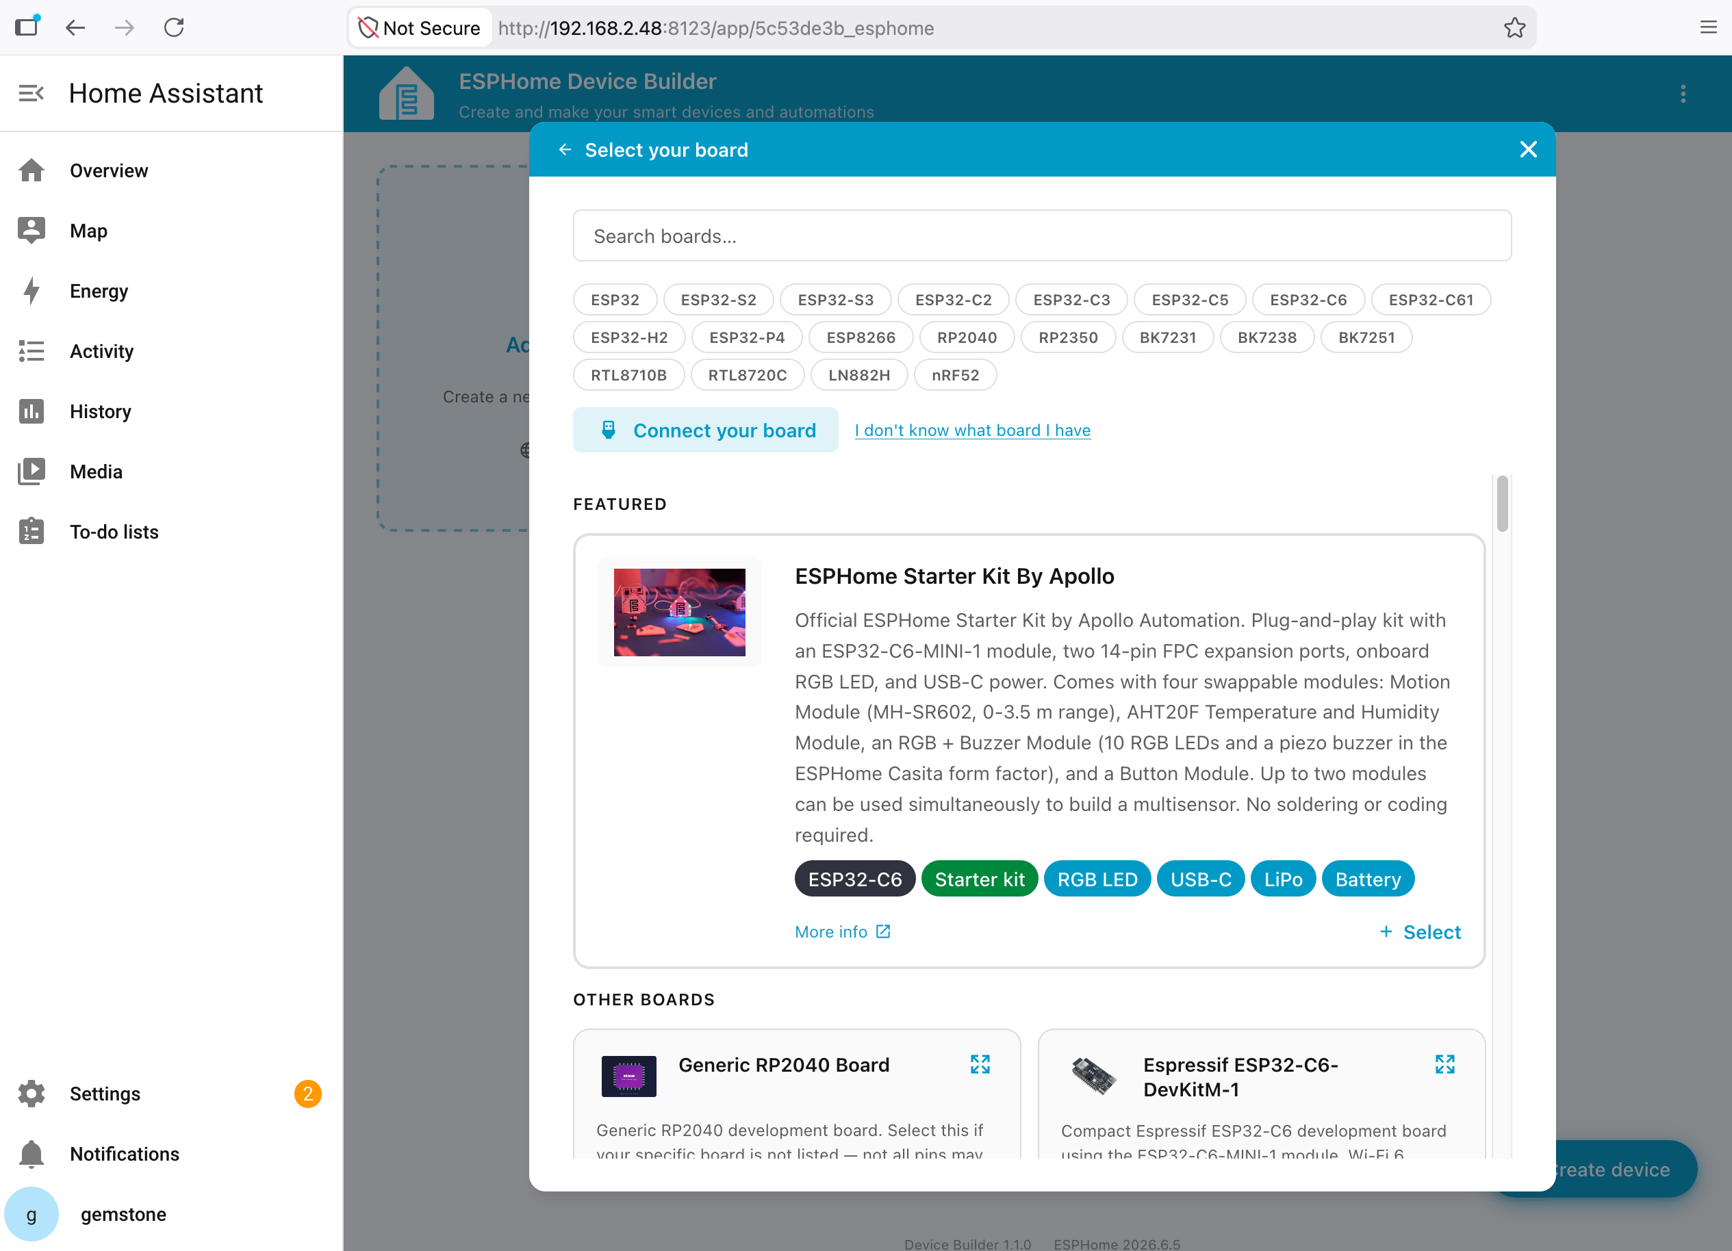Click the LiPo tag
The height and width of the screenshot is (1251, 1732).
pos(1283,879)
